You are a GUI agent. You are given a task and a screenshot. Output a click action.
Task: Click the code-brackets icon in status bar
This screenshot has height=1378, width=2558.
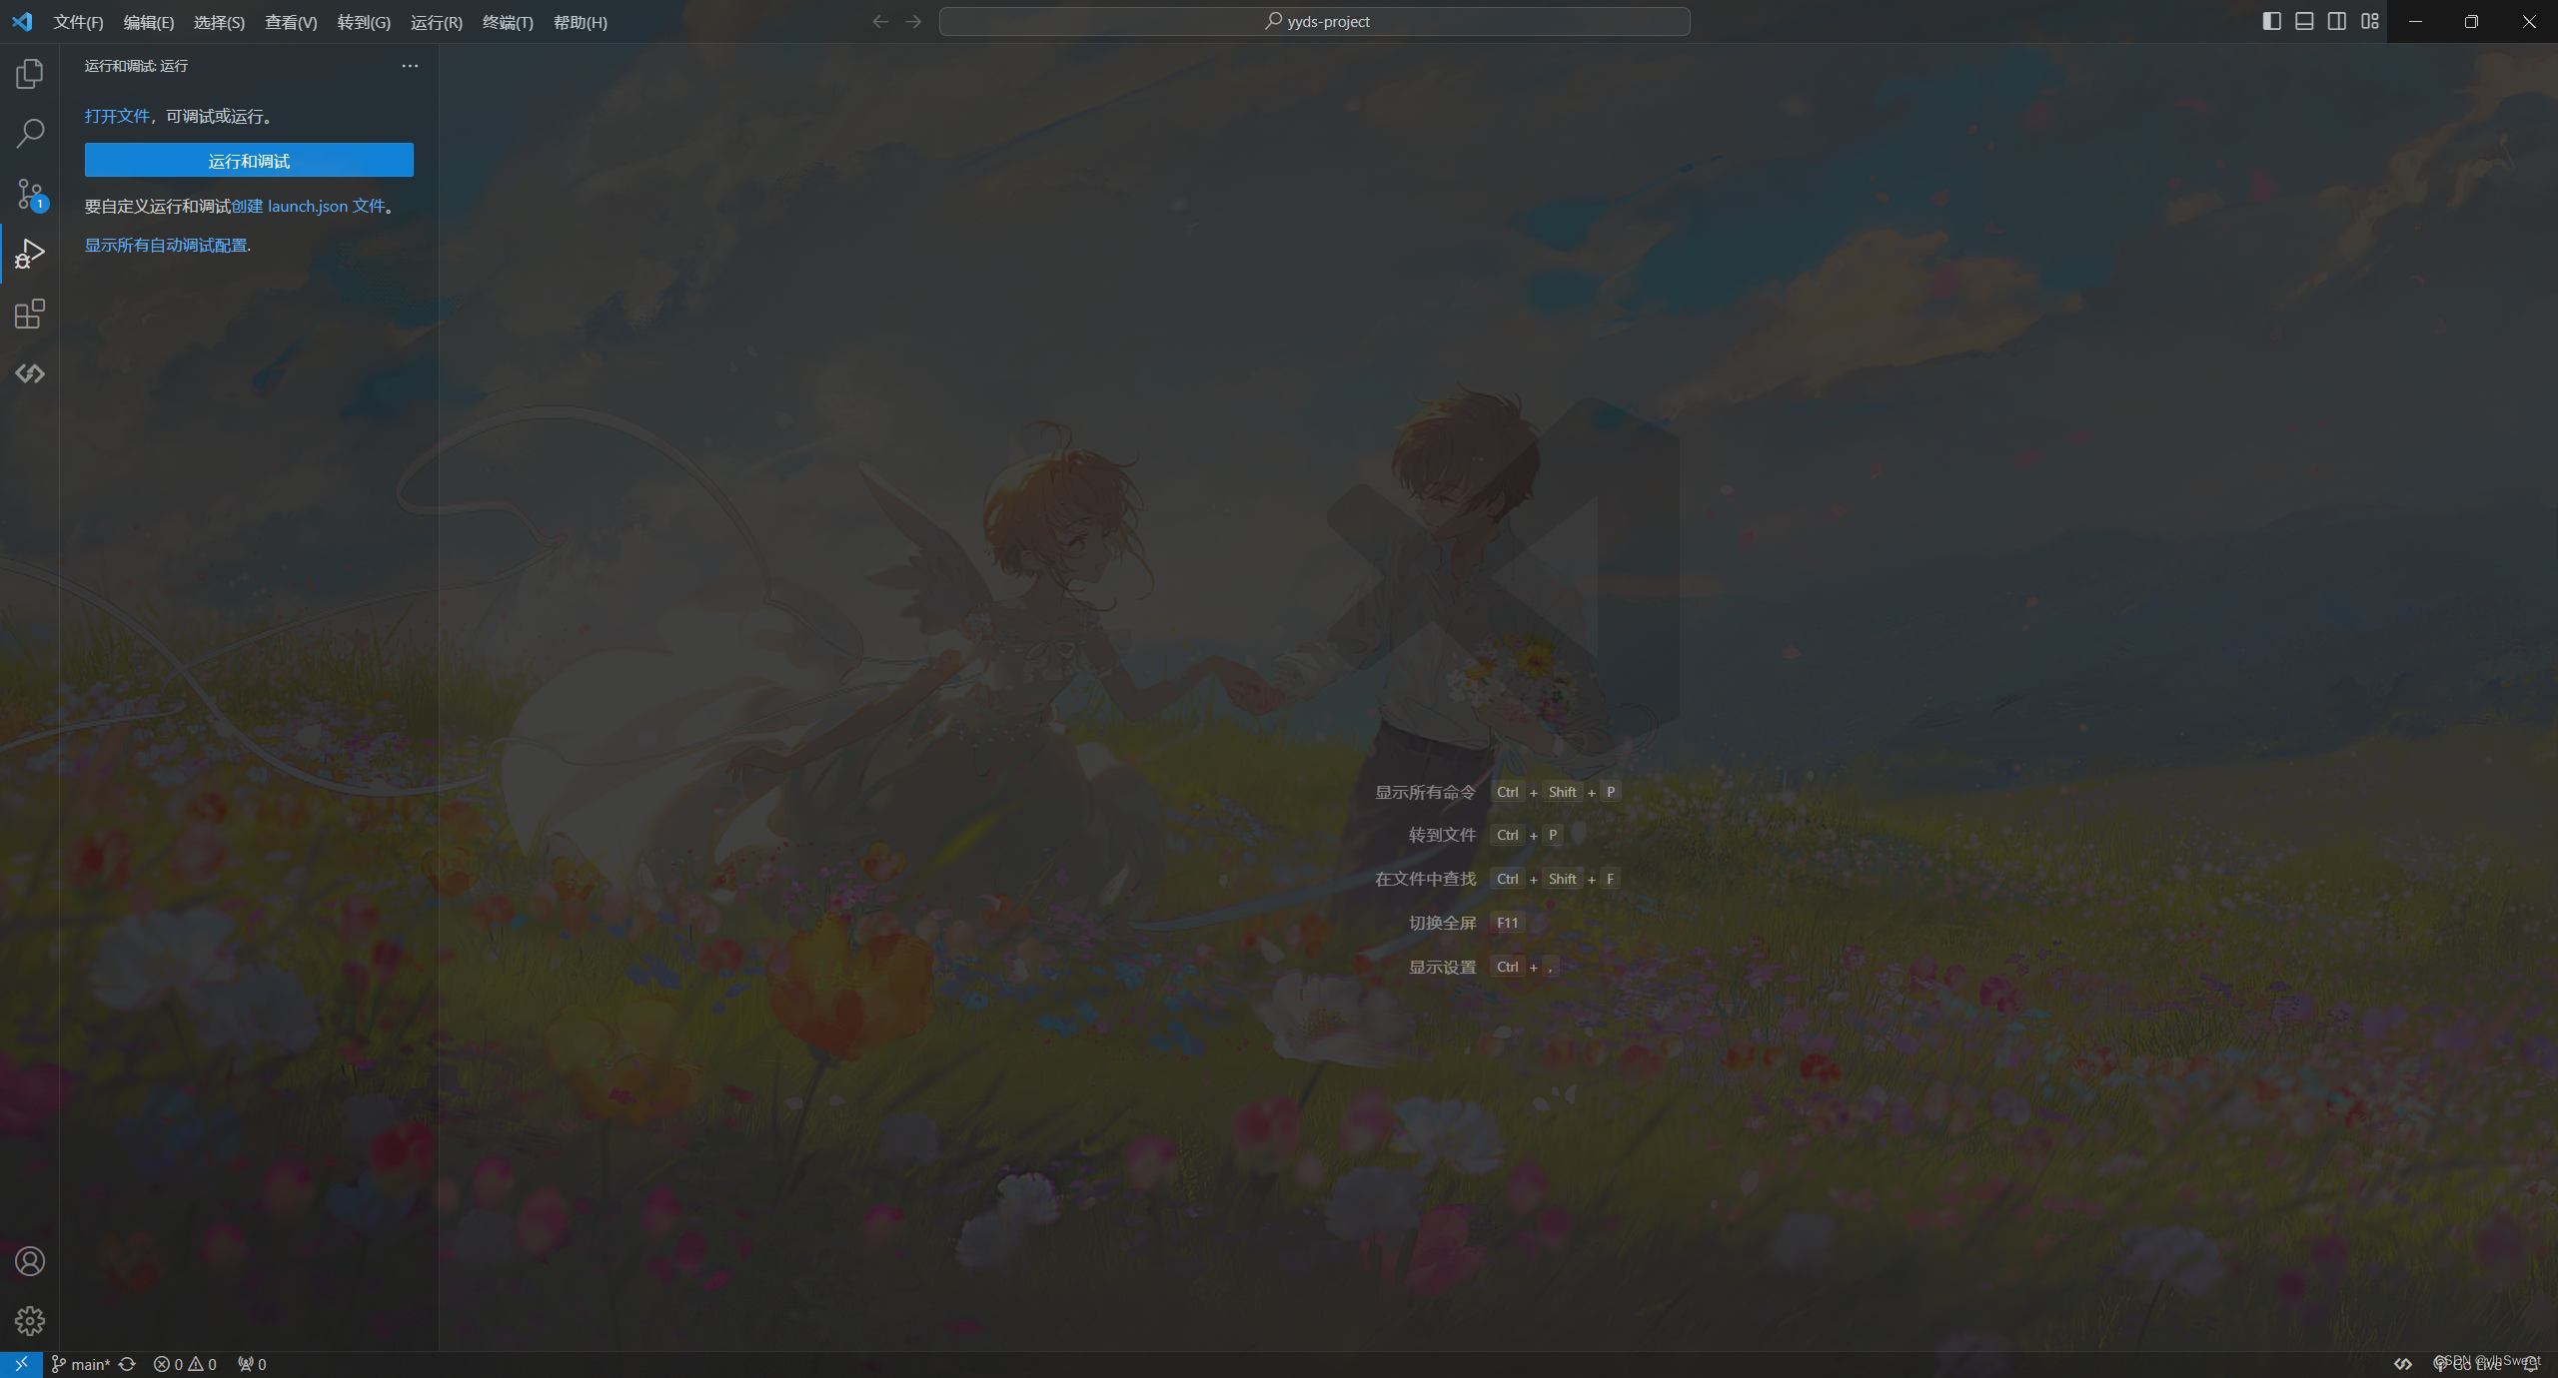tap(2403, 1364)
